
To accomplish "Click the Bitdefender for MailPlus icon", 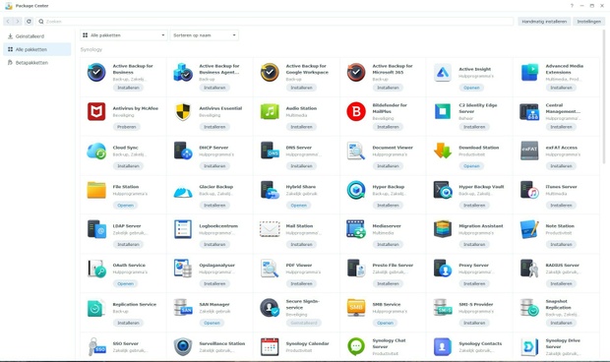I will (356, 111).
